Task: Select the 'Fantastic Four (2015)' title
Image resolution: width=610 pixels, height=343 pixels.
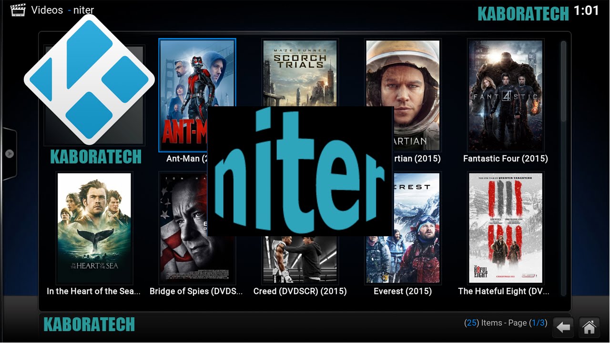Action: point(505,159)
